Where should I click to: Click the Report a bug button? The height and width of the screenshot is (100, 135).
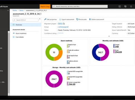pos(45,6)
